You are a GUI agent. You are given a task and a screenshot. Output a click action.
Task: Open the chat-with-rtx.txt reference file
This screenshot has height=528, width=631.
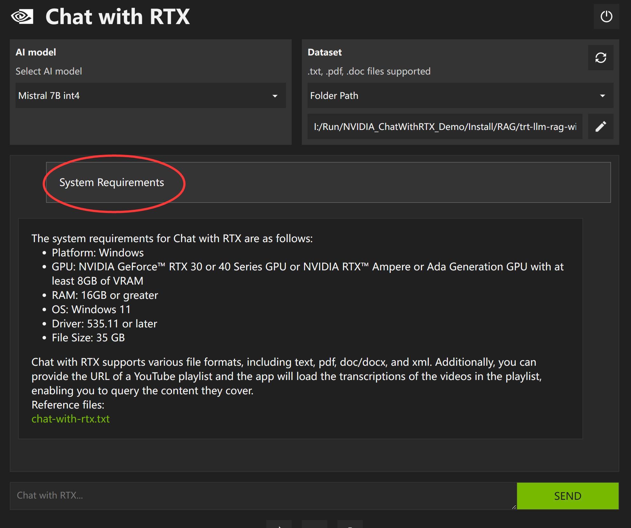pyautogui.click(x=70, y=419)
